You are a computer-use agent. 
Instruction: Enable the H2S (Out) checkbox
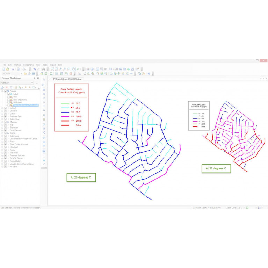point(9,102)
